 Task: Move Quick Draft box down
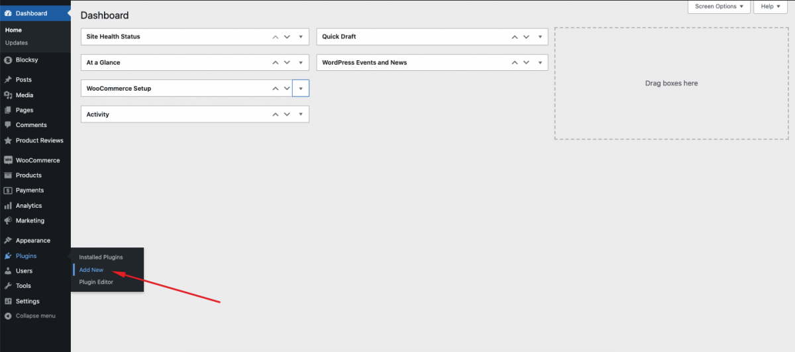point(526,36)
